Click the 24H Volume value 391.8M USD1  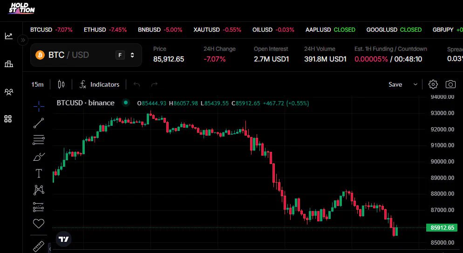click(326, 59)
